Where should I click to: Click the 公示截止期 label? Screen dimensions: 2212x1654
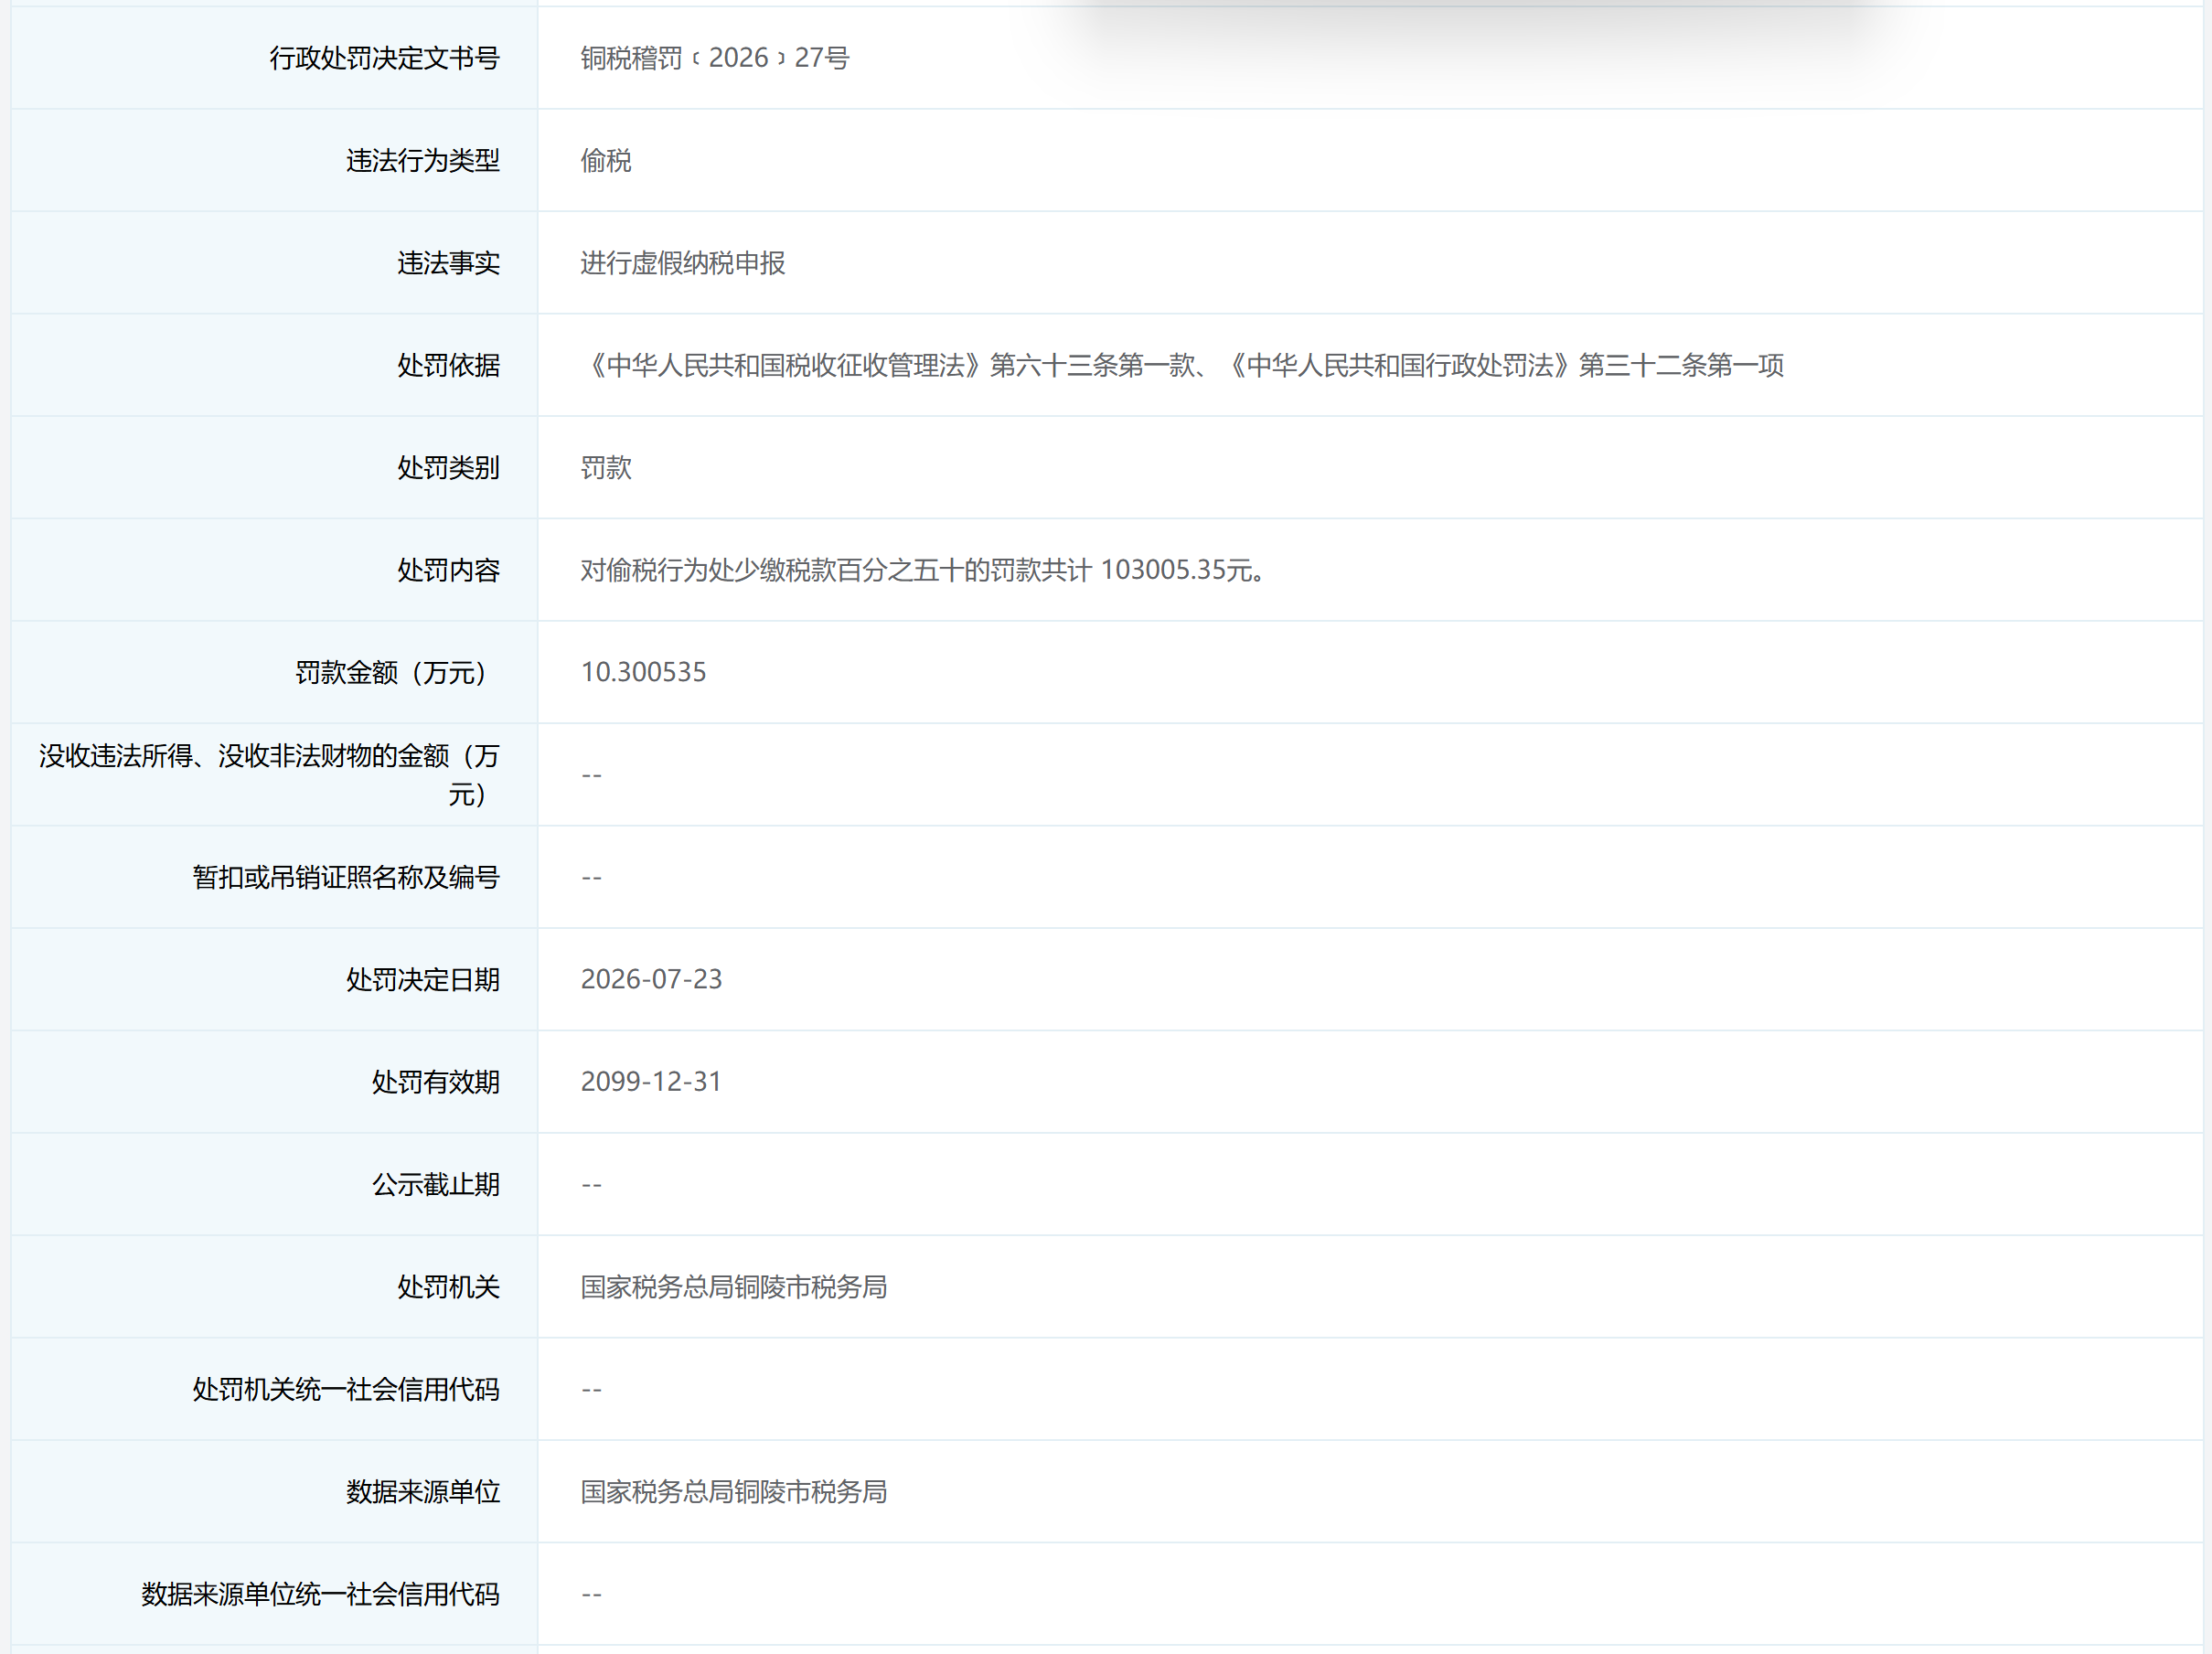pos(435,1184)
